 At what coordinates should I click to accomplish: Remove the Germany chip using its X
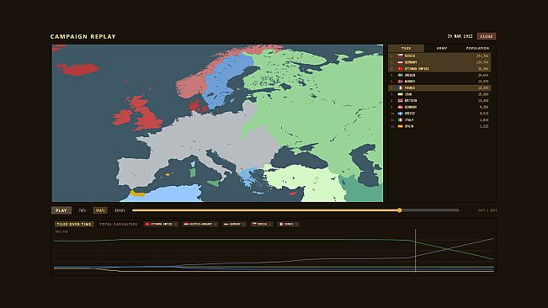click(243, 224)
